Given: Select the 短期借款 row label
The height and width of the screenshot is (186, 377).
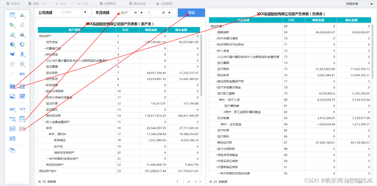Looking at the screenshot, I should point(223,32).
